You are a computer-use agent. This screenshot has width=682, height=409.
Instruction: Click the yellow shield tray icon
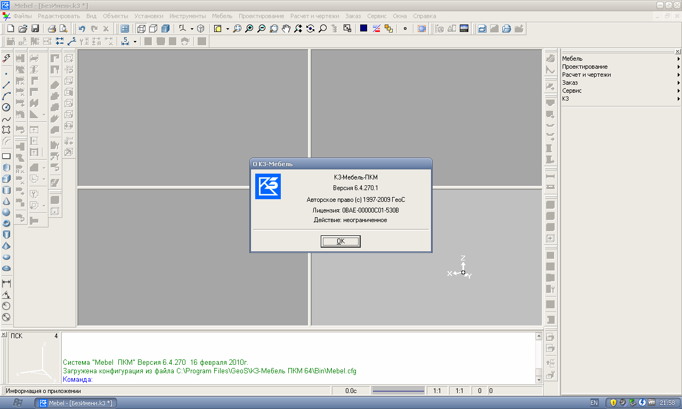point(614,402)
